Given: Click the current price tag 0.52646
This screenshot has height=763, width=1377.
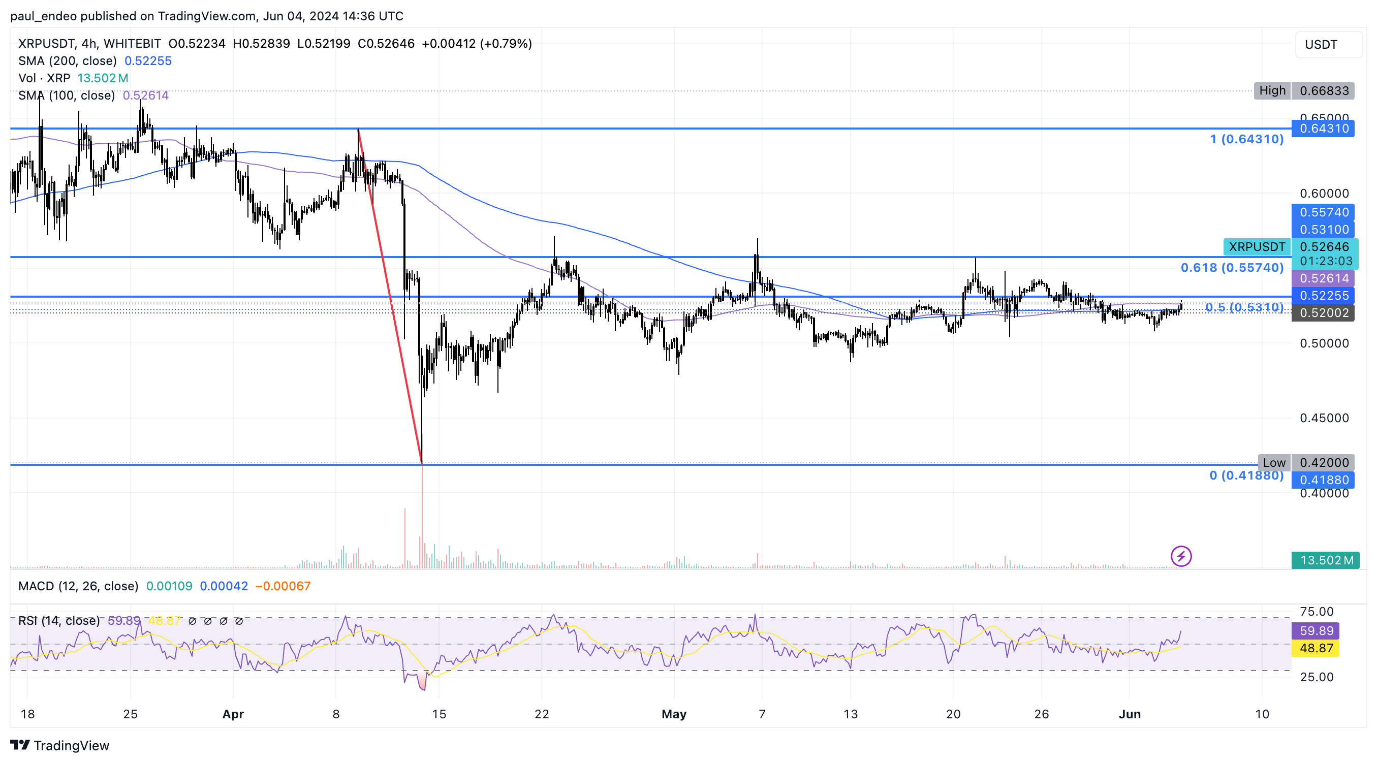Looking at the screenshot, I should (1326, 247).
